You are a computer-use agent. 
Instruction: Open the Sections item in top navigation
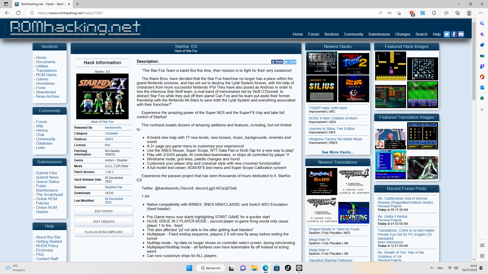click(x=331, y=34)
